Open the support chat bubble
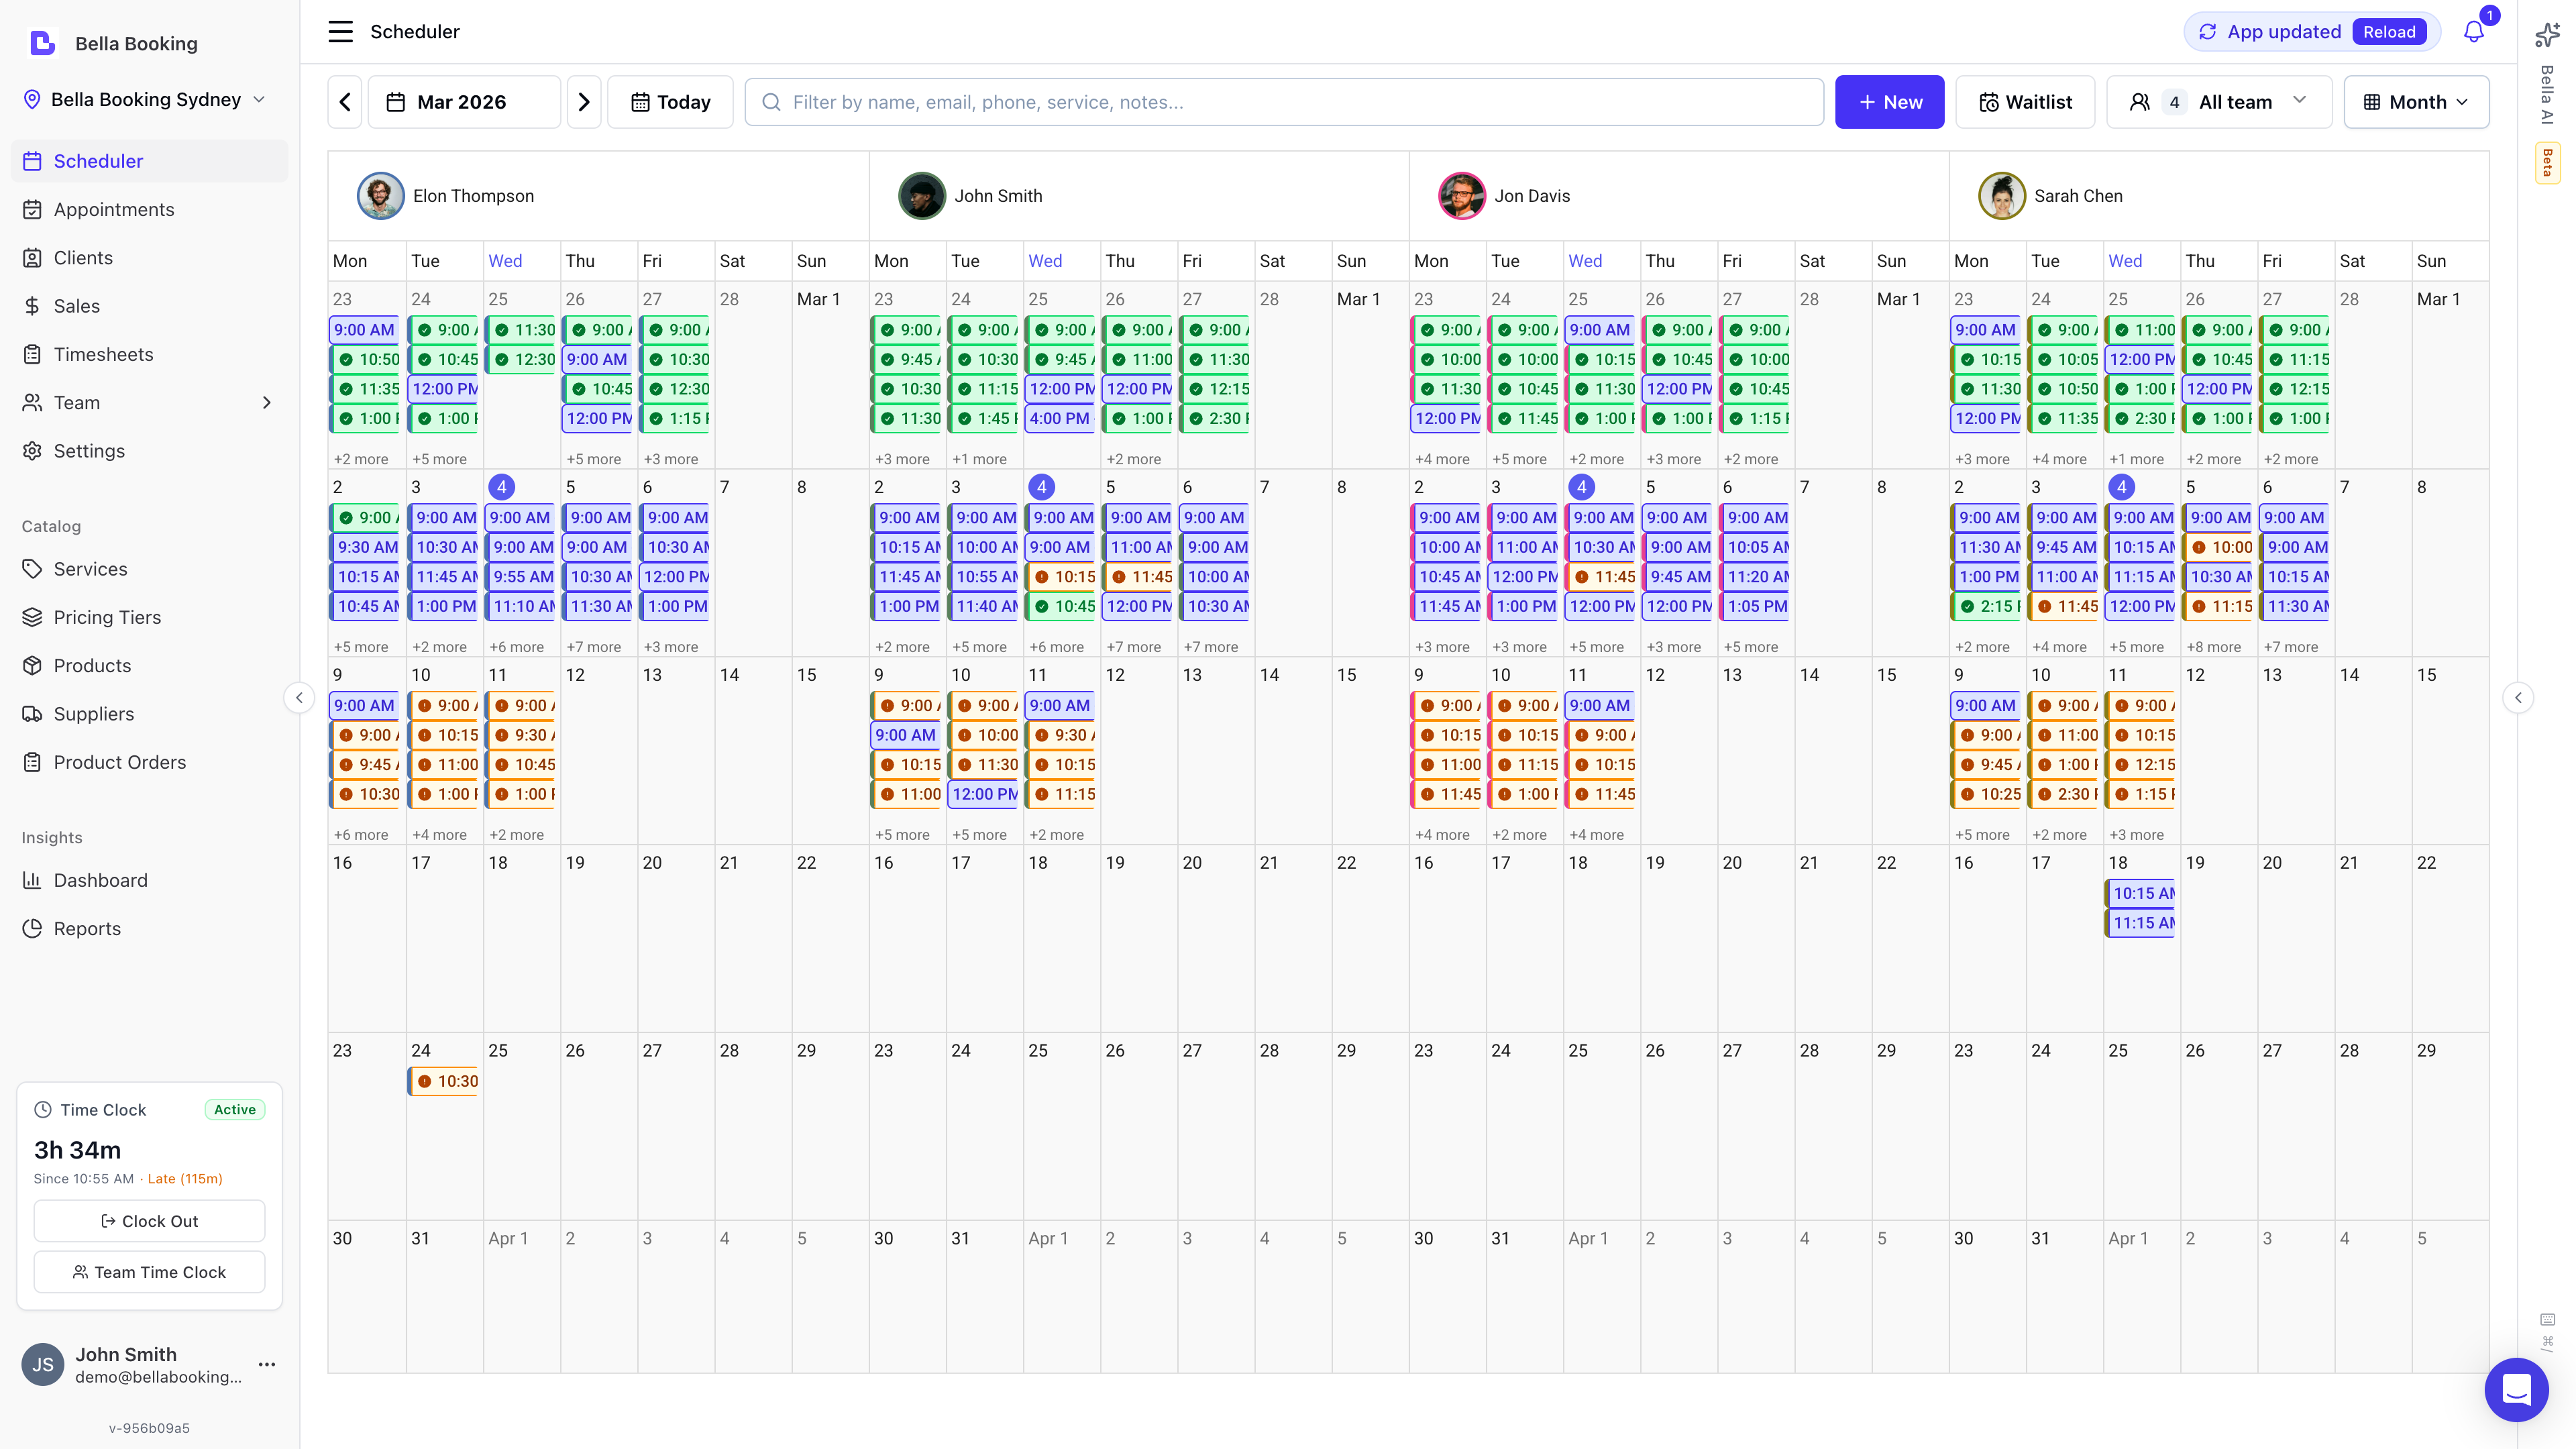The image size is (2576, 1449). (x=2517, y=1389)
